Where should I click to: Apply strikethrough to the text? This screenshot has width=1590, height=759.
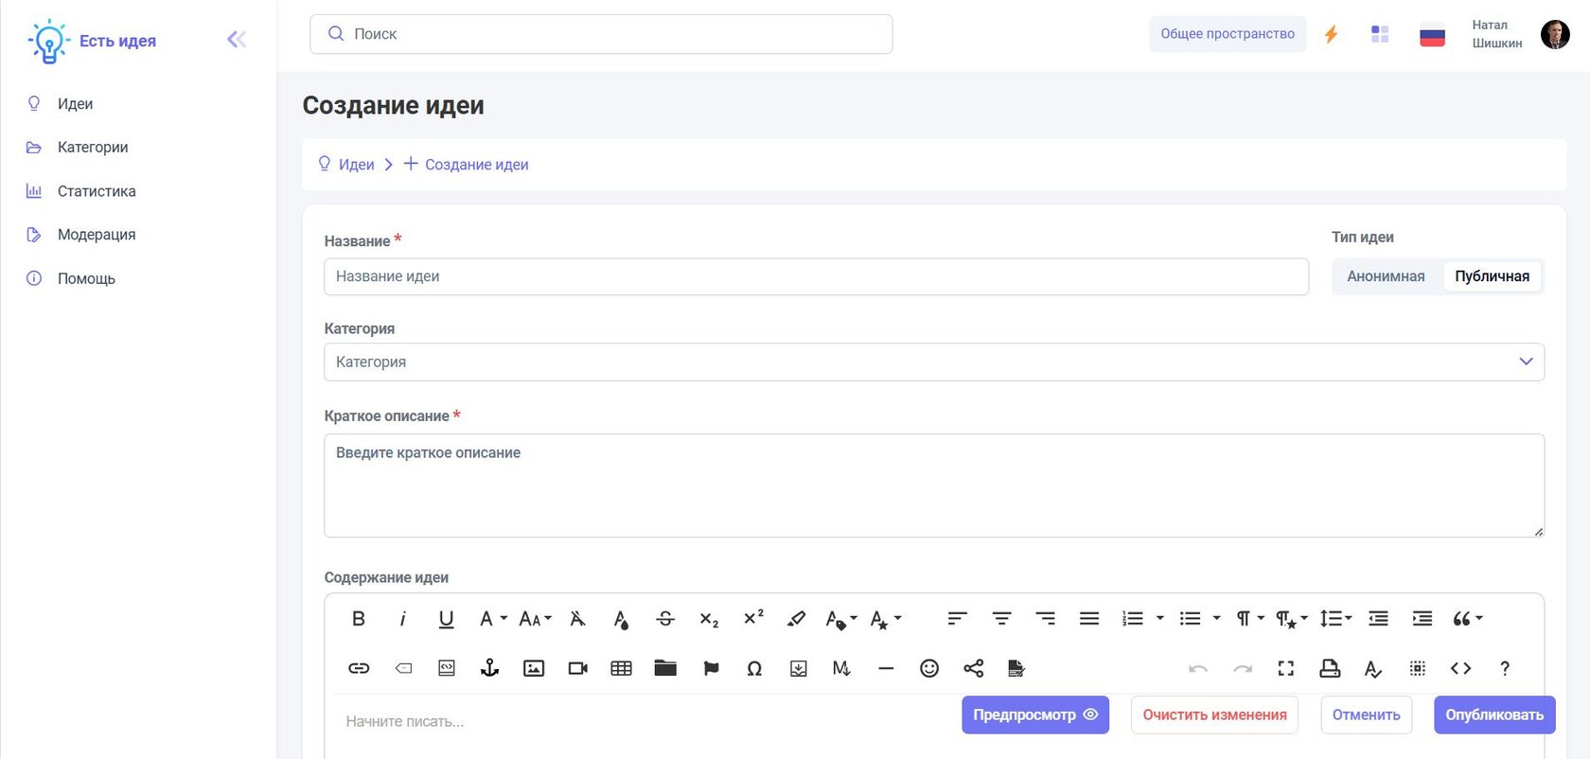pos(665,619)
